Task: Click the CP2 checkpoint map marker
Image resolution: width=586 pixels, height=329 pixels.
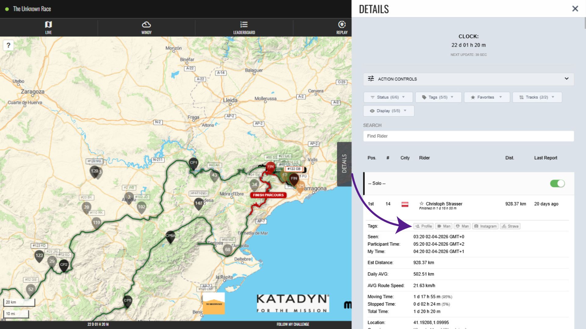Action: (x=63, y=264)
